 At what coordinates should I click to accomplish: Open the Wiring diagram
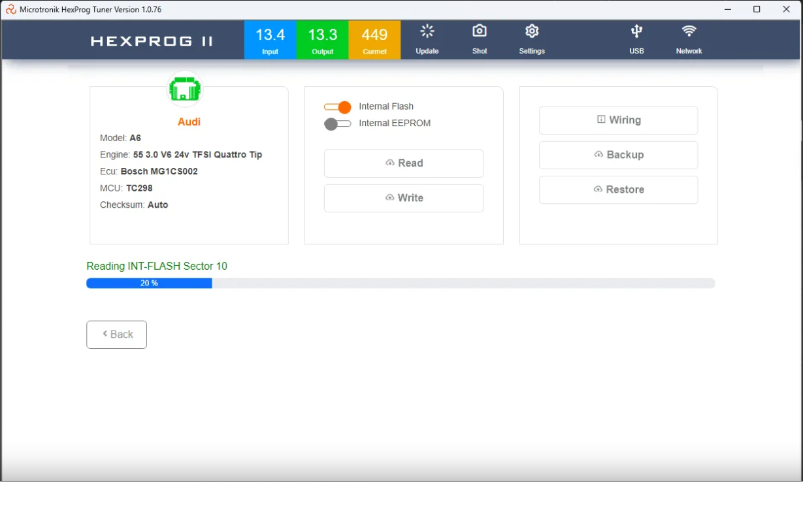click(618, 120)
